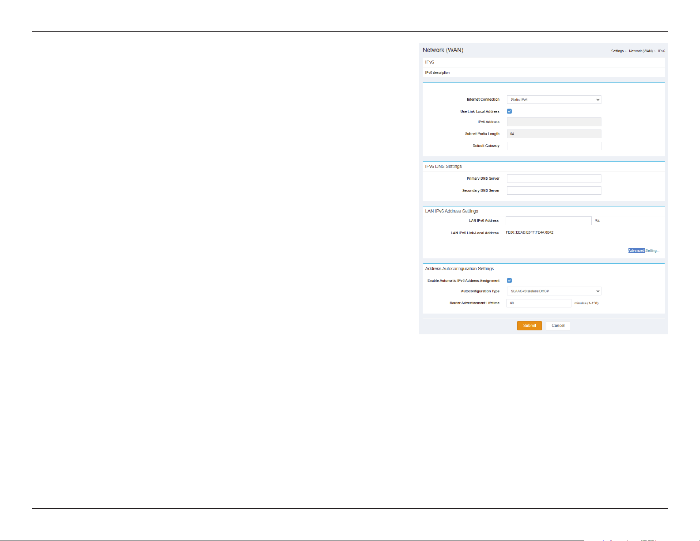This screenshot has width=700, height=541.
Task: Open the Advanced Settings link
Action: point(643,250)
